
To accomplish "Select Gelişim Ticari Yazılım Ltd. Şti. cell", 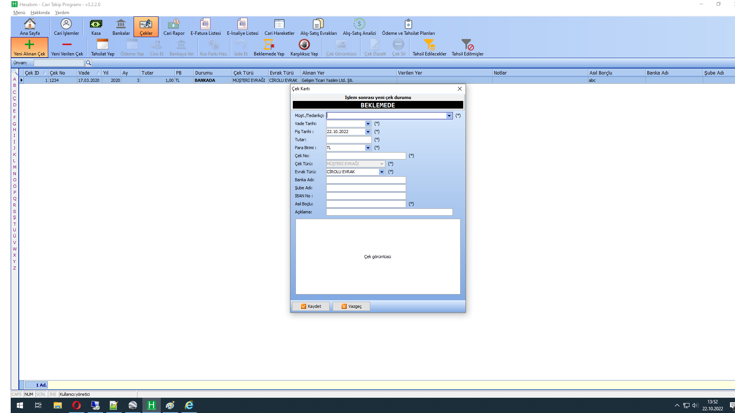I will (x=349, y=80).
